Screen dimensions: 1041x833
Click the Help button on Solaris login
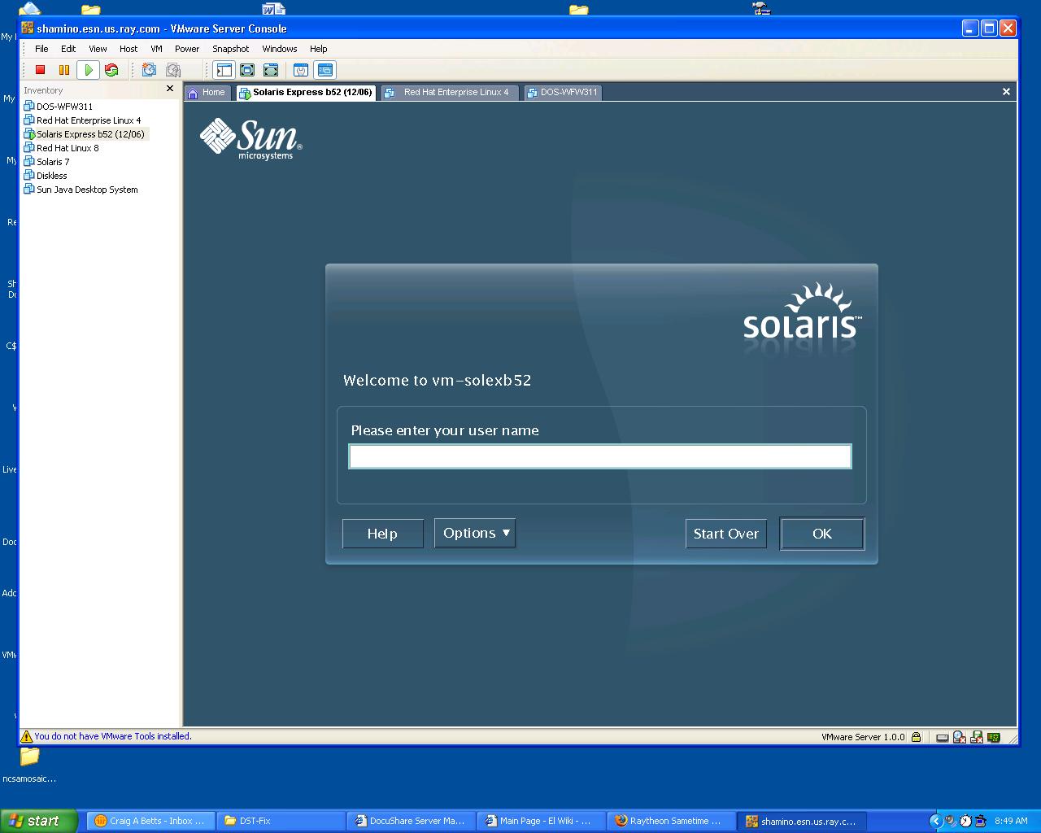coord(382,534)
